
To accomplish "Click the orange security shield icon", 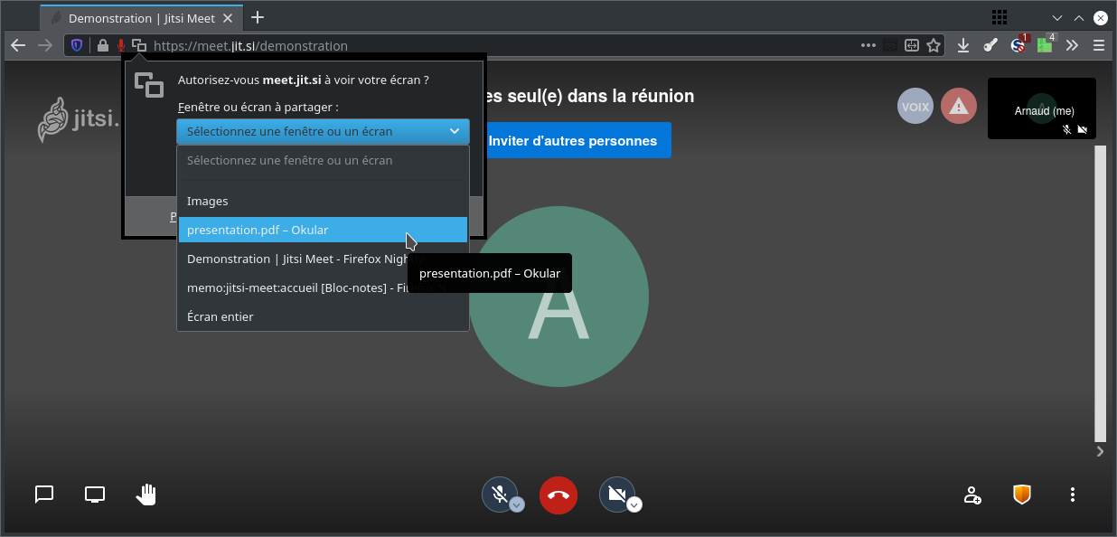I will (x=1021, y=495).
